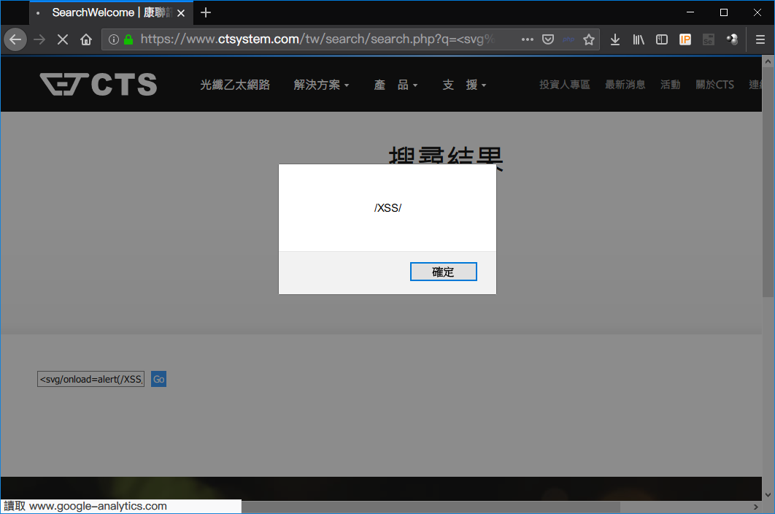Bookmark this page with the star
775x514 pixels.
click(x=589, y=39)
